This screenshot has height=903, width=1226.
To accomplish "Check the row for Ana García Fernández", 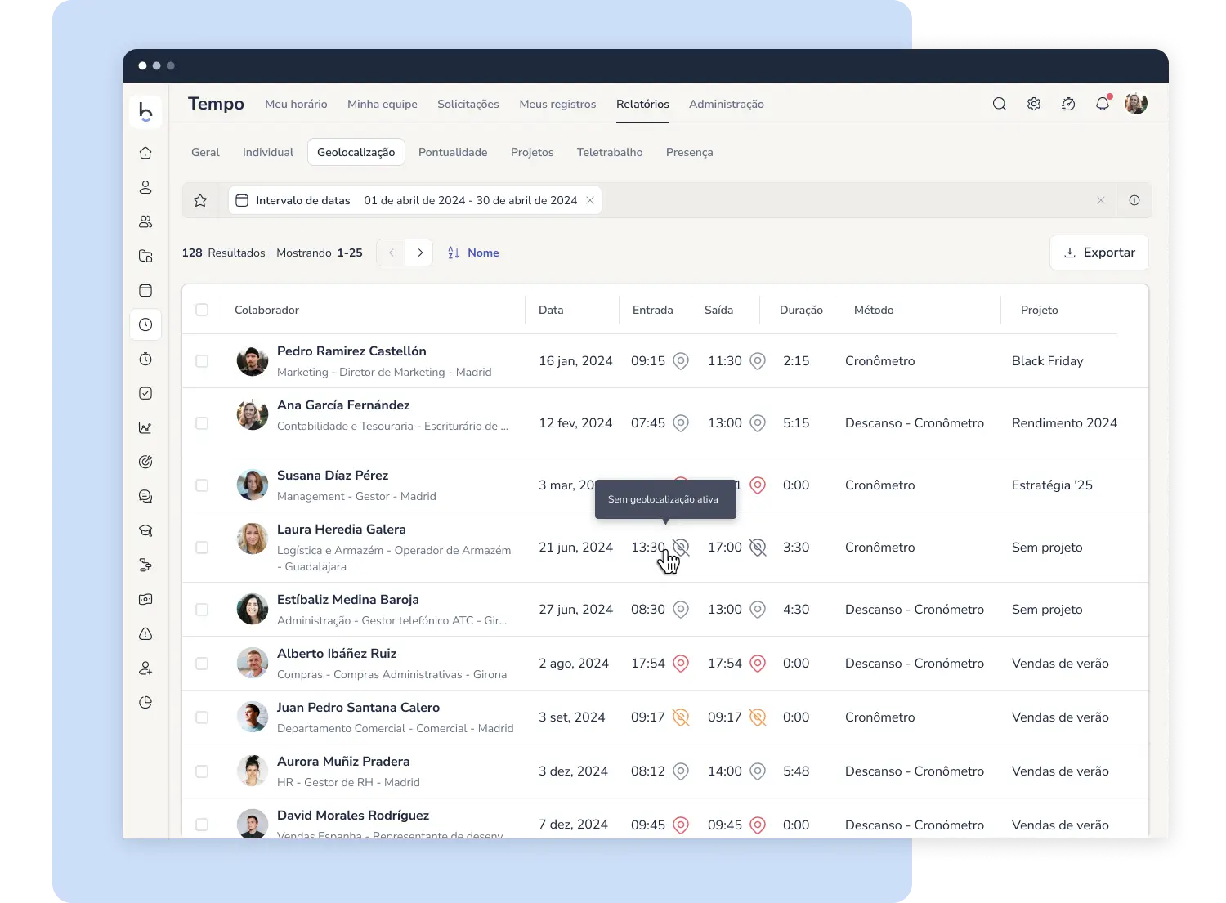I will coord(202,423).
